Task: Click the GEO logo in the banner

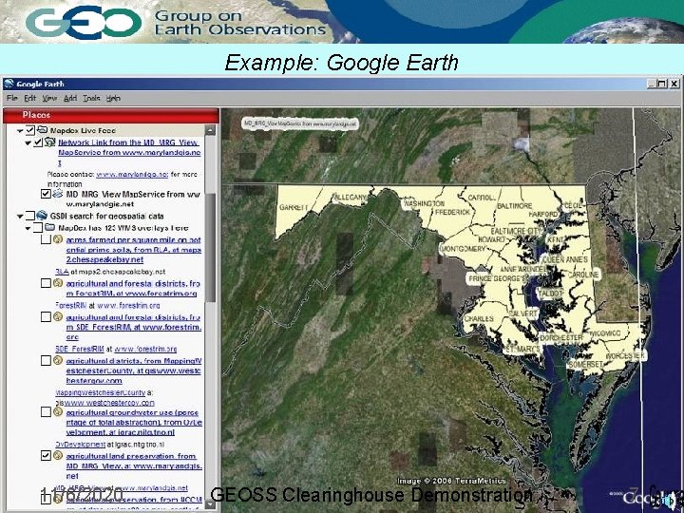Action: (x=84, y=23)
